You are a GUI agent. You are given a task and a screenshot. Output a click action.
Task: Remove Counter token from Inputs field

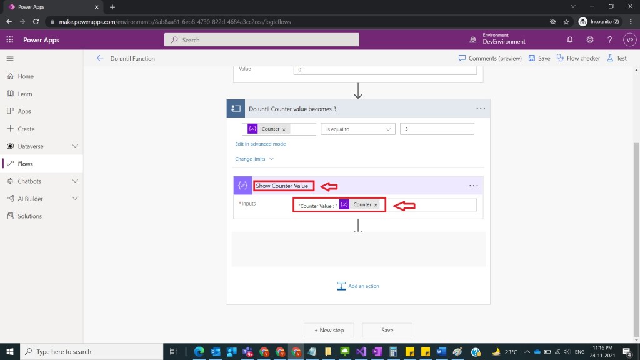(x=376, y=205)
